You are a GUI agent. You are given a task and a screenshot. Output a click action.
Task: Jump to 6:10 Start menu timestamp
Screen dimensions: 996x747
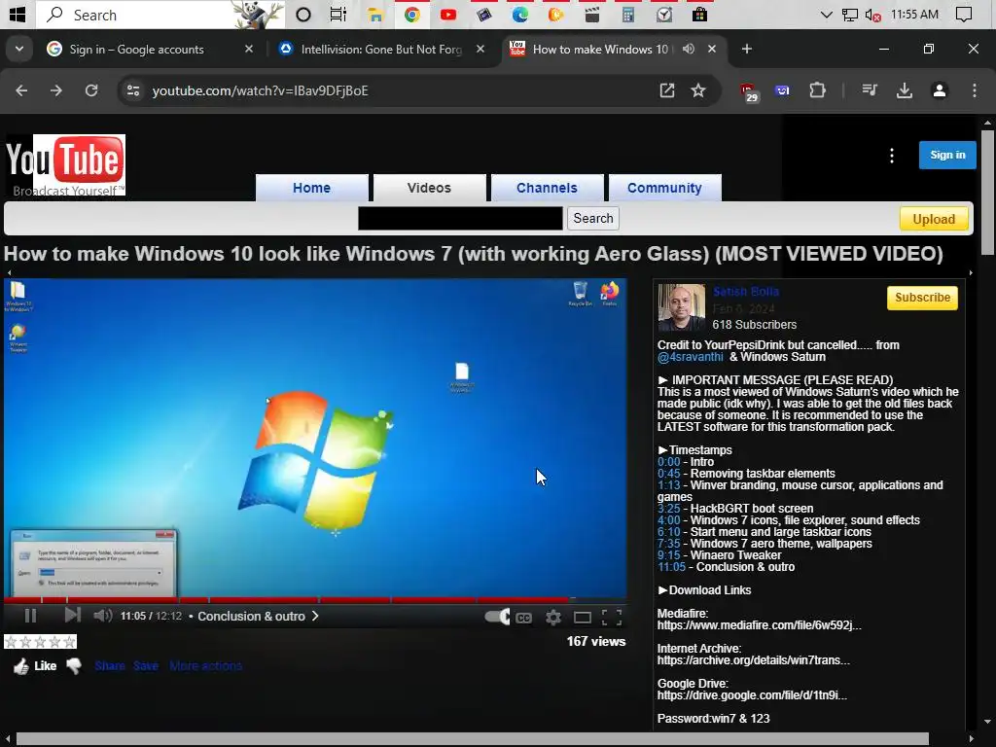668,532
